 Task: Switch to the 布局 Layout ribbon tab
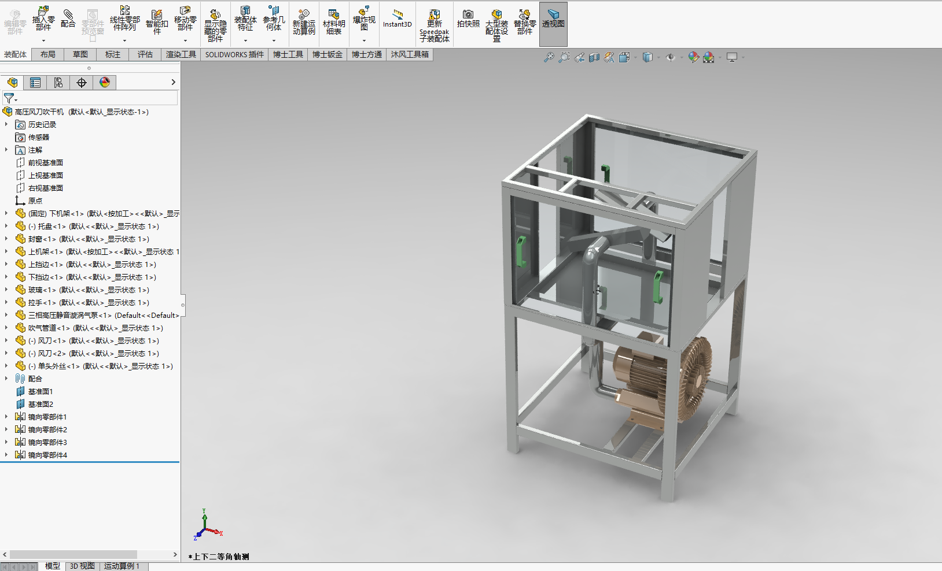48,54
